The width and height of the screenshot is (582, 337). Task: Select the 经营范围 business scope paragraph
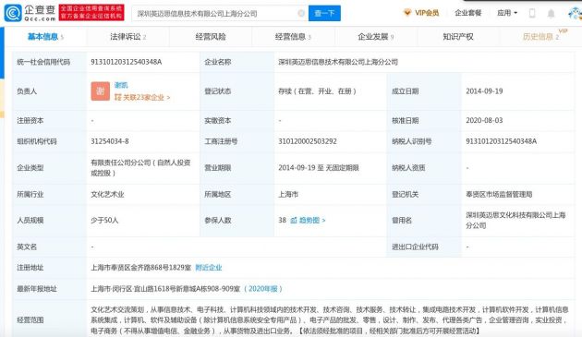[330, 320]
